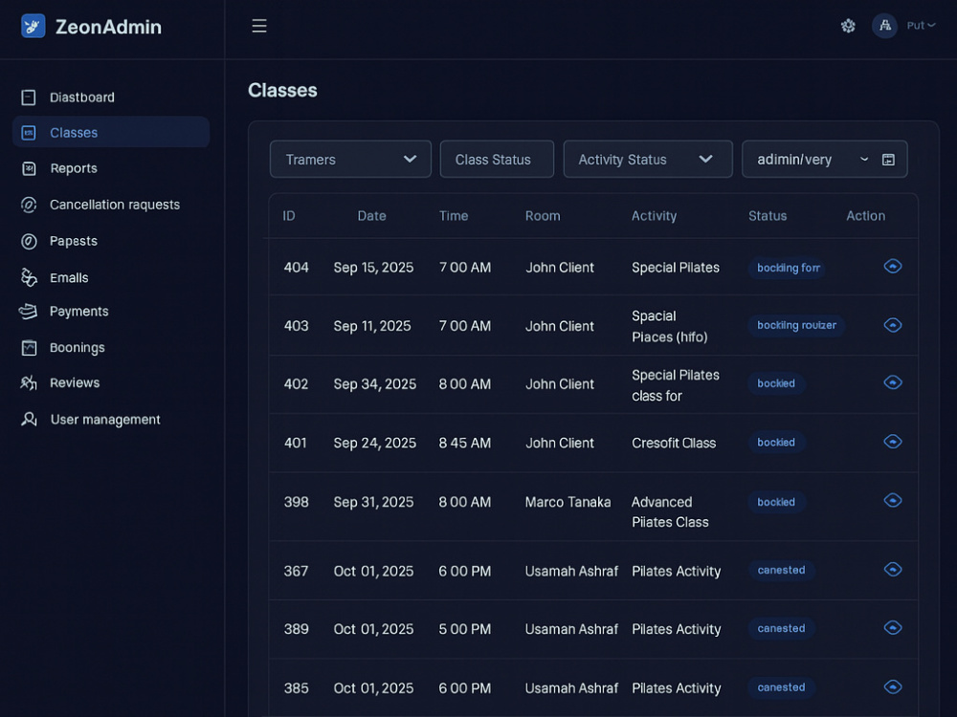The width and height of the screenshot is (957, 717).
Task: Open the adimin/very dropdown
Action: [825, 159]
